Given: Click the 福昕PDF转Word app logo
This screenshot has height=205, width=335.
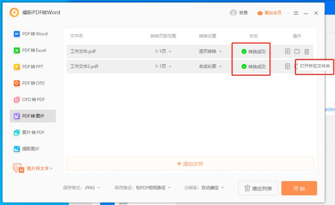Looking at the screenshot, I should coord(14,13).
